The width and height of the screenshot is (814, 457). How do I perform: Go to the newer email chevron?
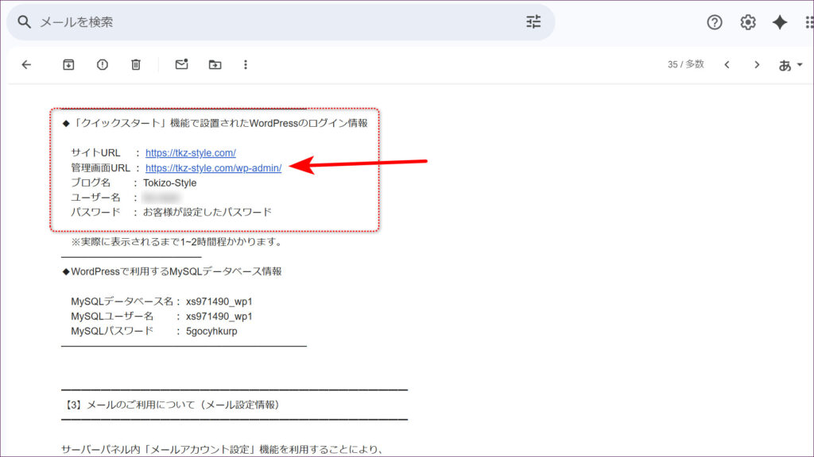click(x=727, y=65)
